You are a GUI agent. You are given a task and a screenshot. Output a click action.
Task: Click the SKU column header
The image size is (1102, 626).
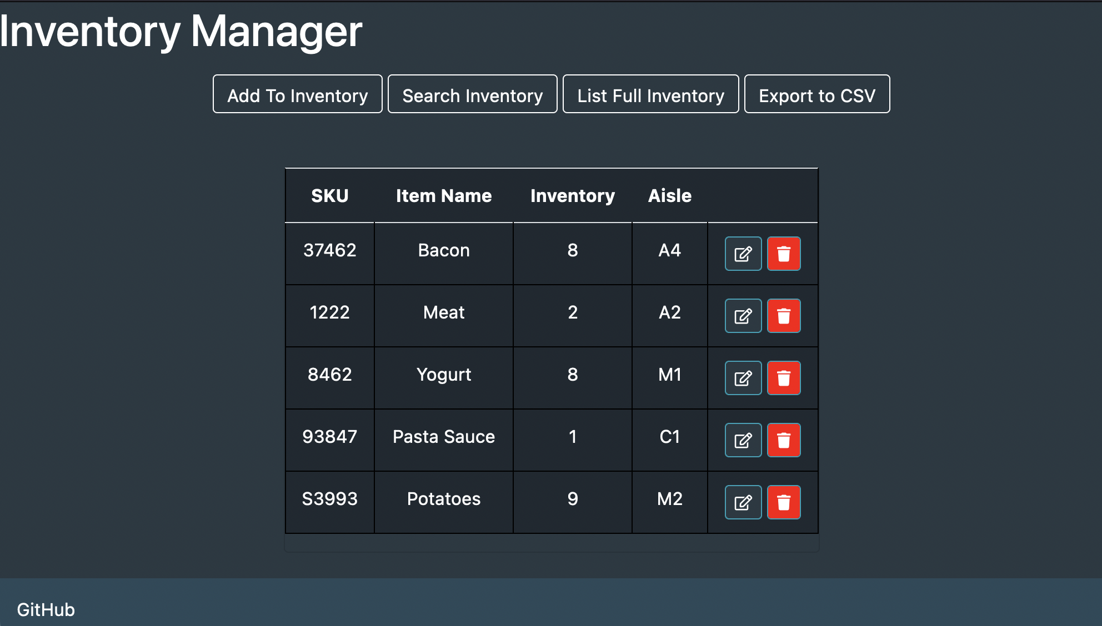[x=329, y=195]
